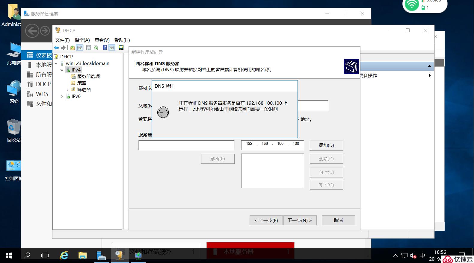Expand the 更多操作 submenu arrow
The image size is (474, 263).
430,75
